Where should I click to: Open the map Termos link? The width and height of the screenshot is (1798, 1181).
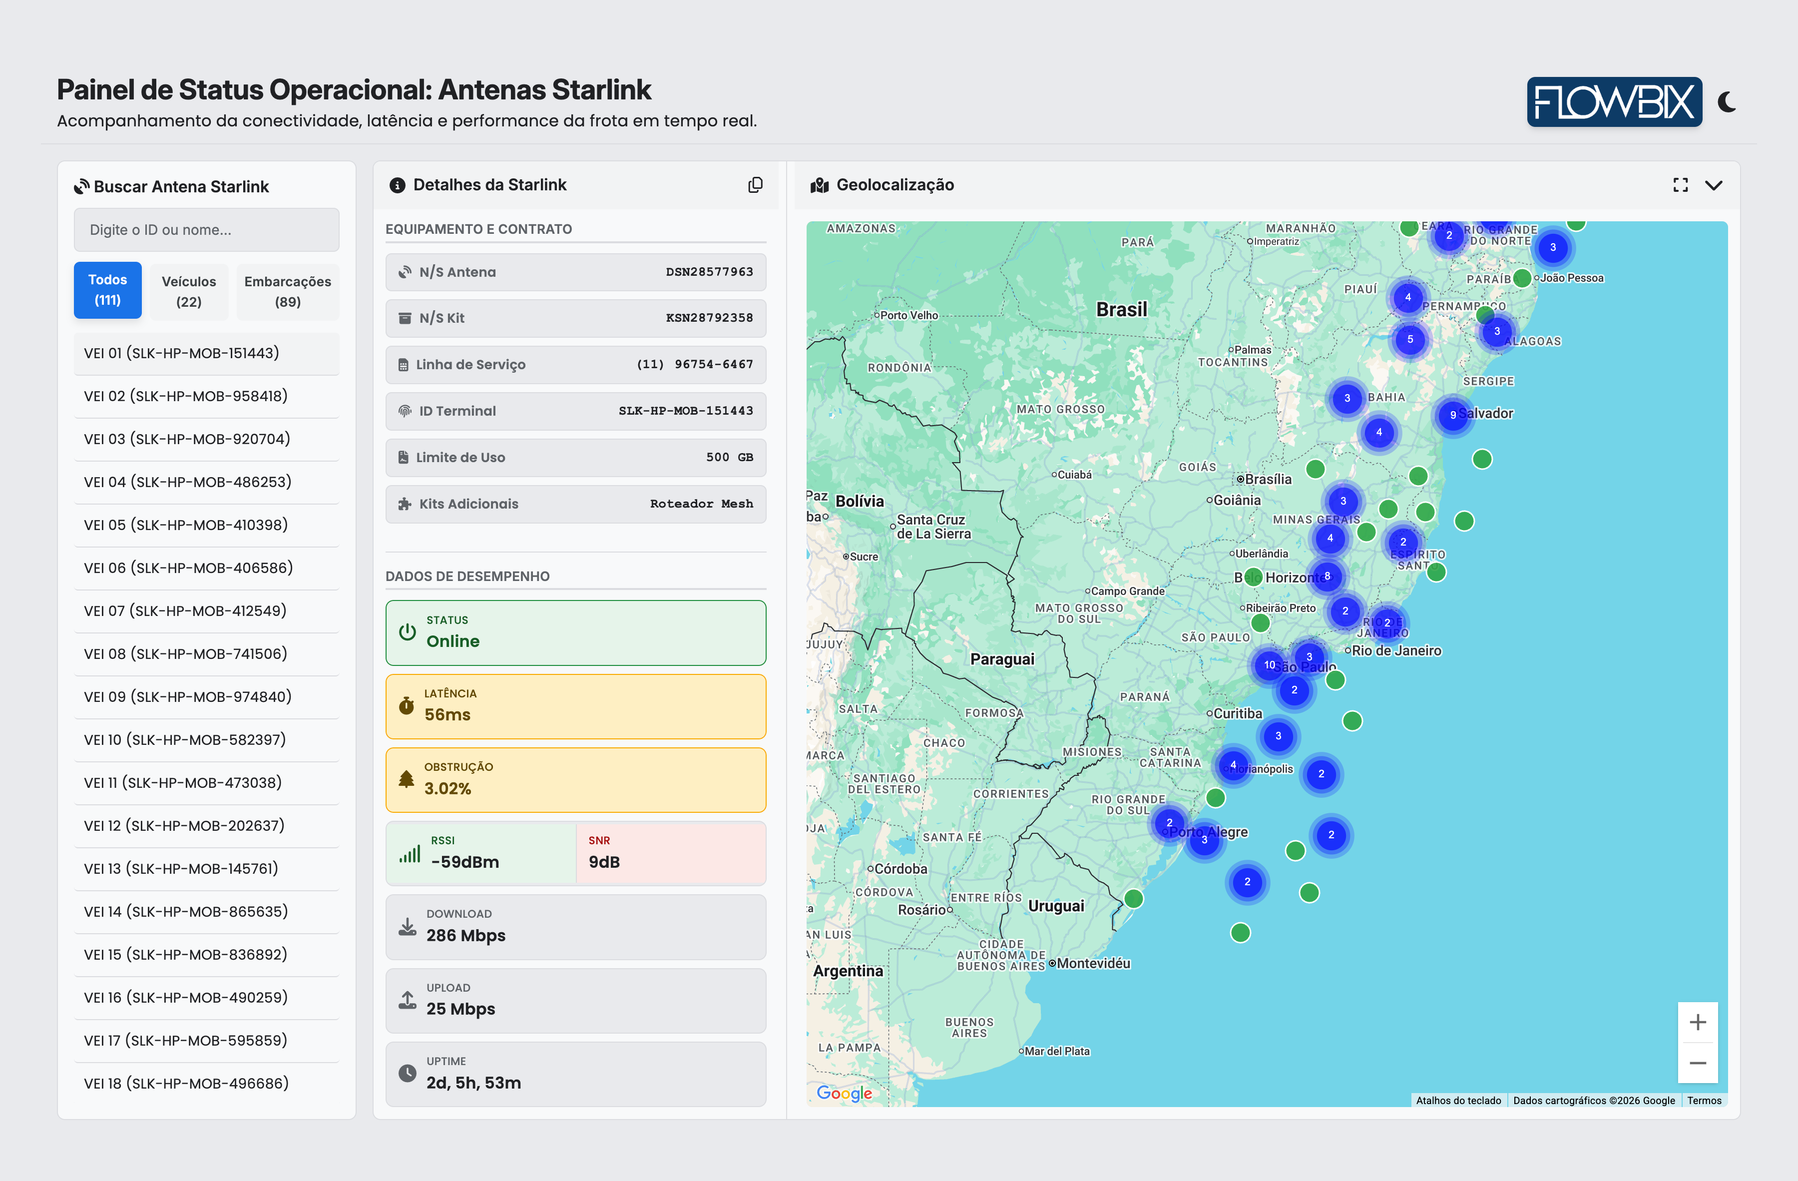pyautogui.click(x=1704, y=1101)
